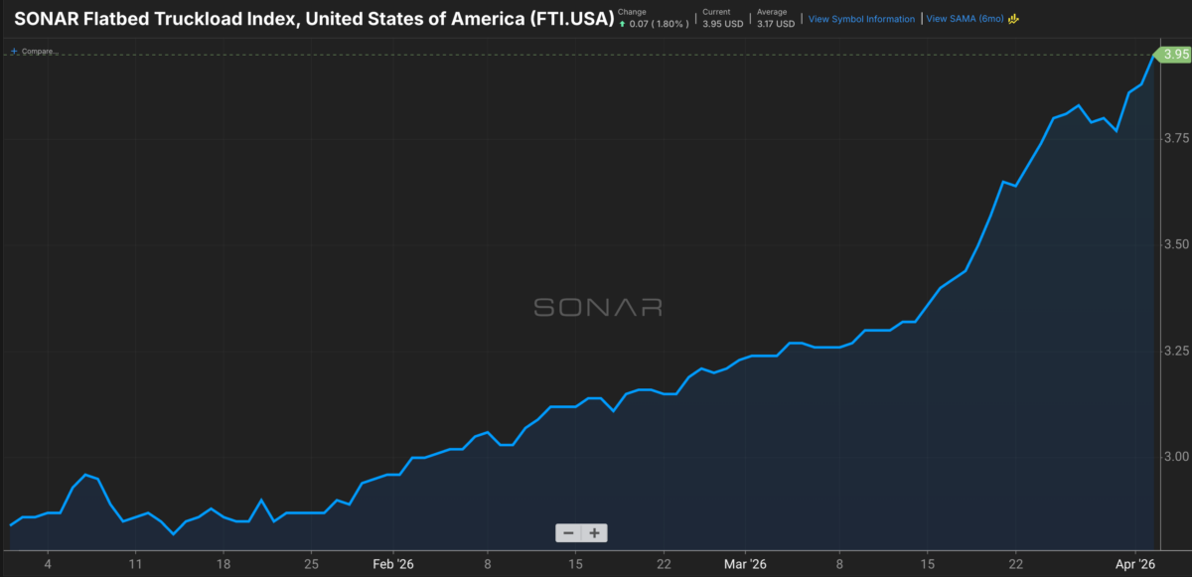1192x577 pixels.
Task: Click the 3.00 price axis label
Action: point(1176,457)
